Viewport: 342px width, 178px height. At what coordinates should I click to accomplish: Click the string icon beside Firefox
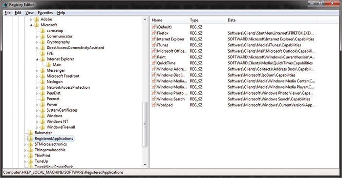[x=154, y=33]
